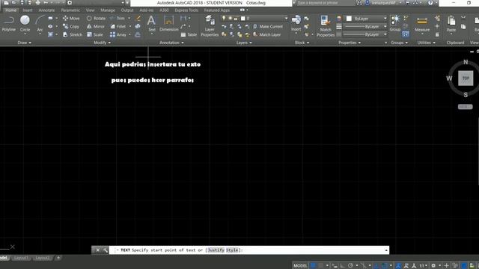Open the Featured Apps tab
The height and width of the screenshot is (269, 479).
217,10
